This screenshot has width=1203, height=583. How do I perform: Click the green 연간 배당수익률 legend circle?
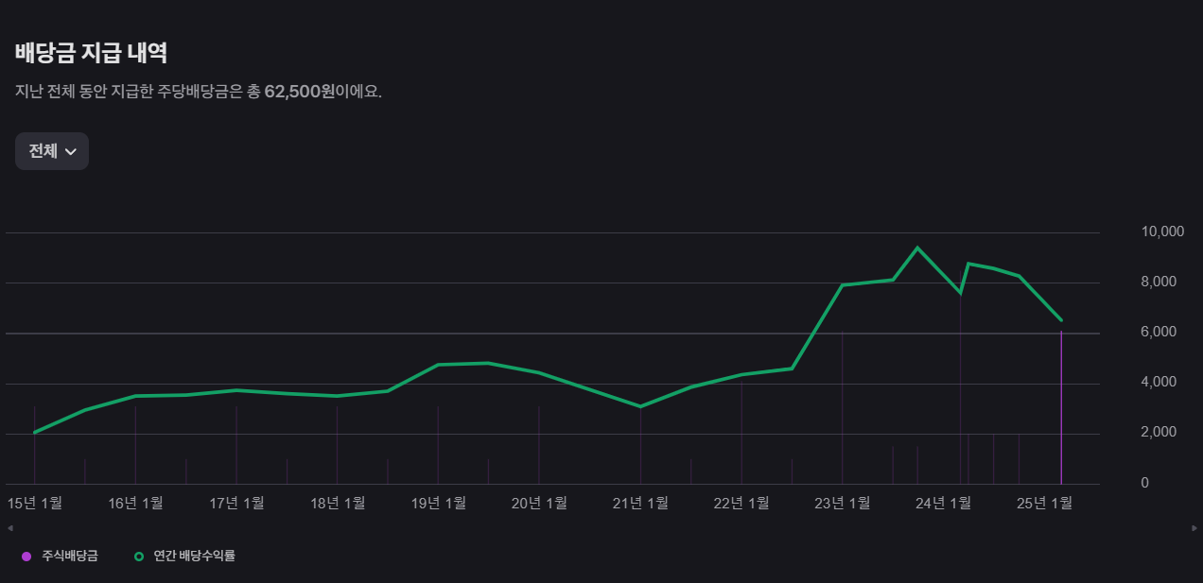(139, 557)
